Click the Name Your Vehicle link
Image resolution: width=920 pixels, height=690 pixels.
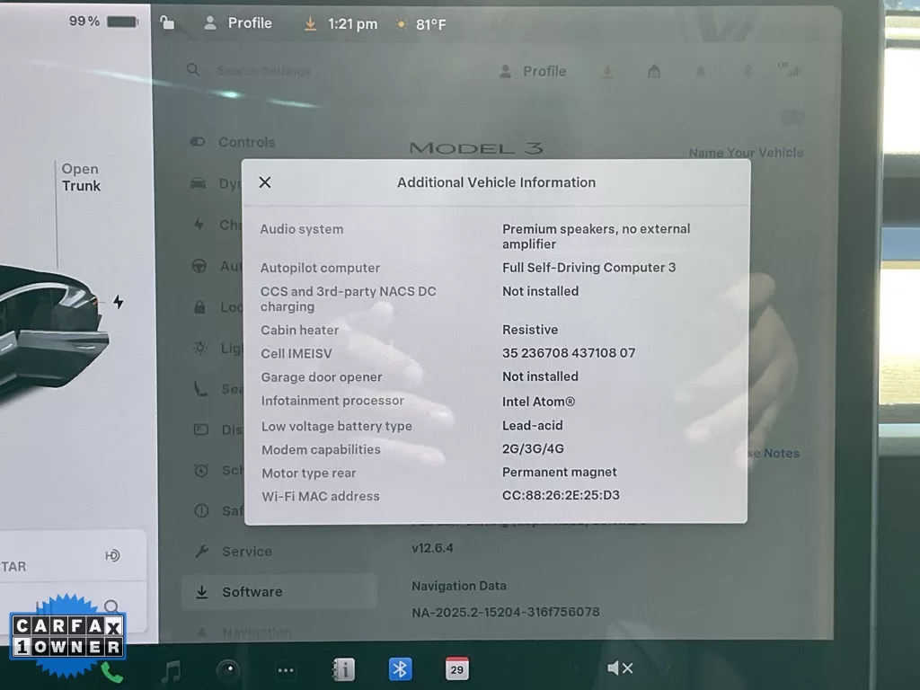(x=746, y=153)
